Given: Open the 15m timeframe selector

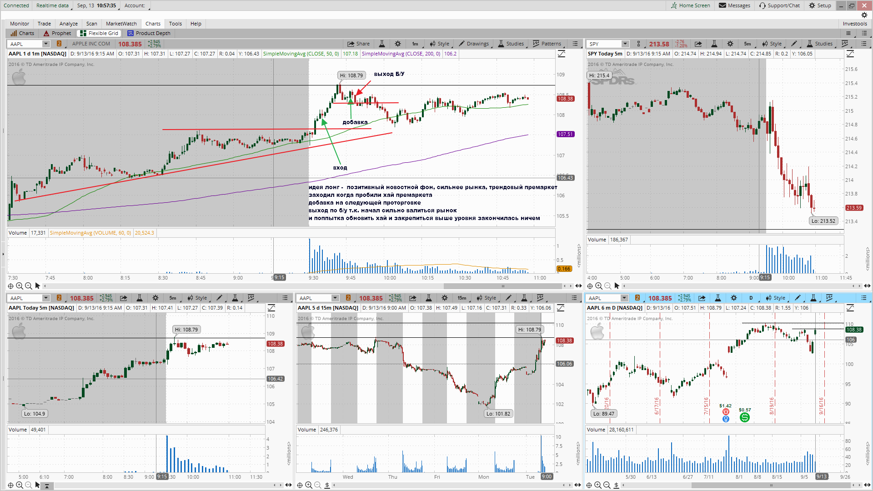Looking at the screenshot, I should click(462, 298).
